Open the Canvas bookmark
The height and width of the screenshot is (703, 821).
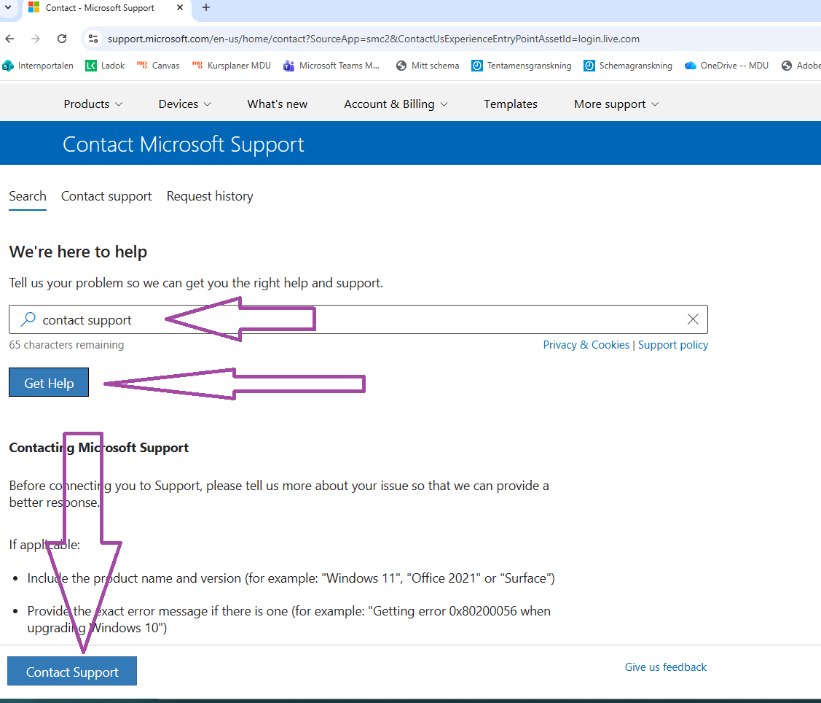[x=158, y=66]
